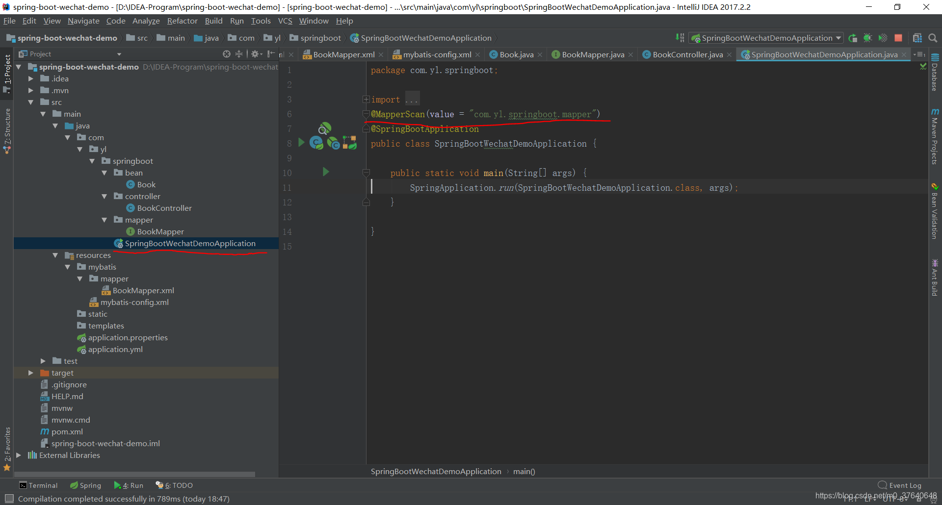Select pom.xml in project tree

pyautogui.click(x=67, y=431)
